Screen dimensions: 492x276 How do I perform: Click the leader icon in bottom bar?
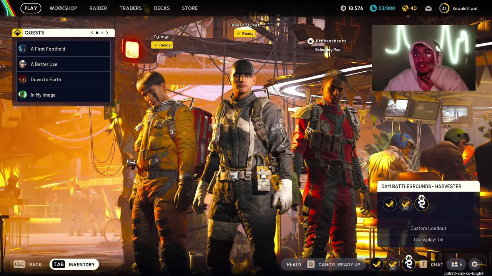[409, 263]
